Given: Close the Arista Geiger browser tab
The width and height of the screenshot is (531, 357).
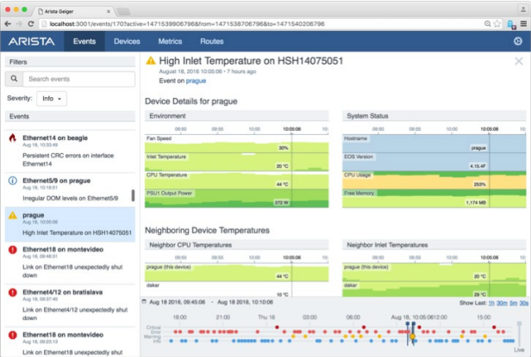Looking at the screenshot, I should tap(109, 11).
